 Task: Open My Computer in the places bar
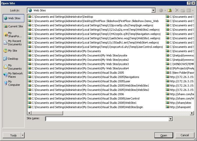[x=13, y=83]
